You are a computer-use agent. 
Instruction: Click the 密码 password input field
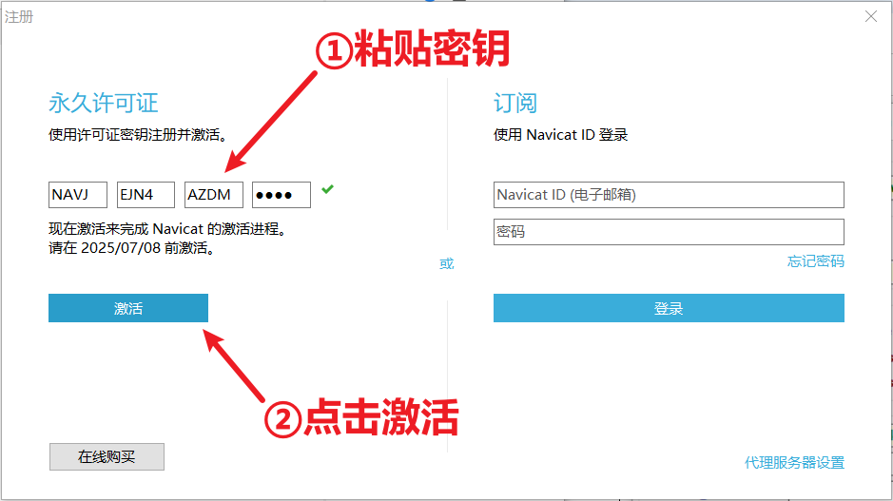click(x=669, y=232)
